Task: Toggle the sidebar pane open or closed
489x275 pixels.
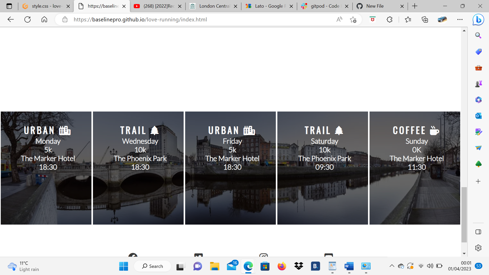Action: [478, 232]
